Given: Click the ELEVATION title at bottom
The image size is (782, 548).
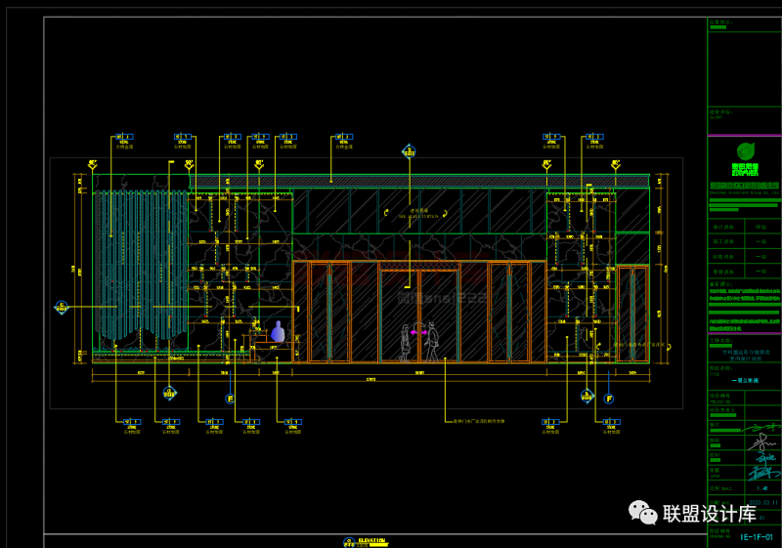Looking at the screenshot, I should [x=371, y=540].
